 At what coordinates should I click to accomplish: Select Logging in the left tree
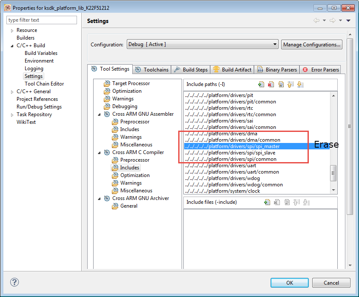pos(34,69)
